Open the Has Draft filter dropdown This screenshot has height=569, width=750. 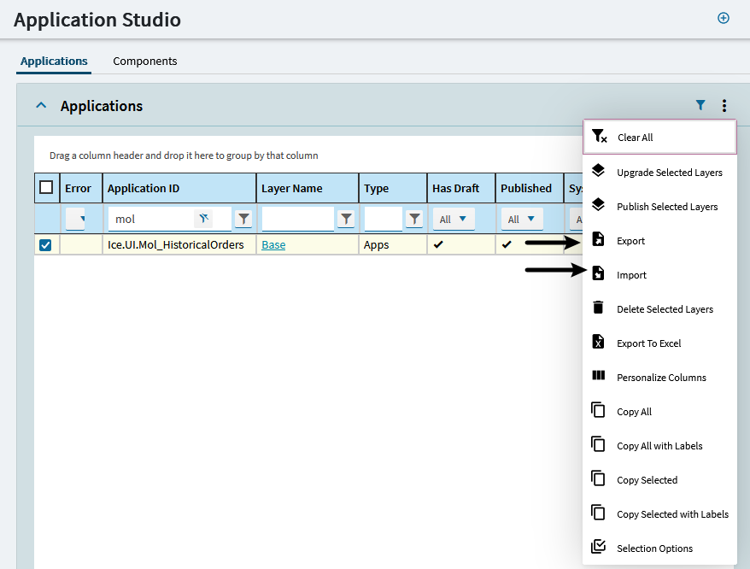454,219
